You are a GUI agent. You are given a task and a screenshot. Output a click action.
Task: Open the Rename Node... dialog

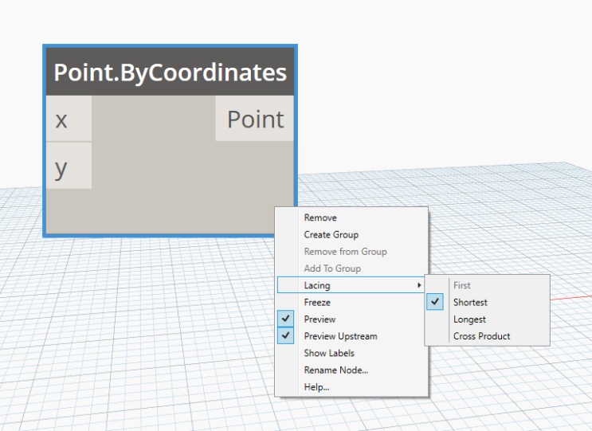335,370
